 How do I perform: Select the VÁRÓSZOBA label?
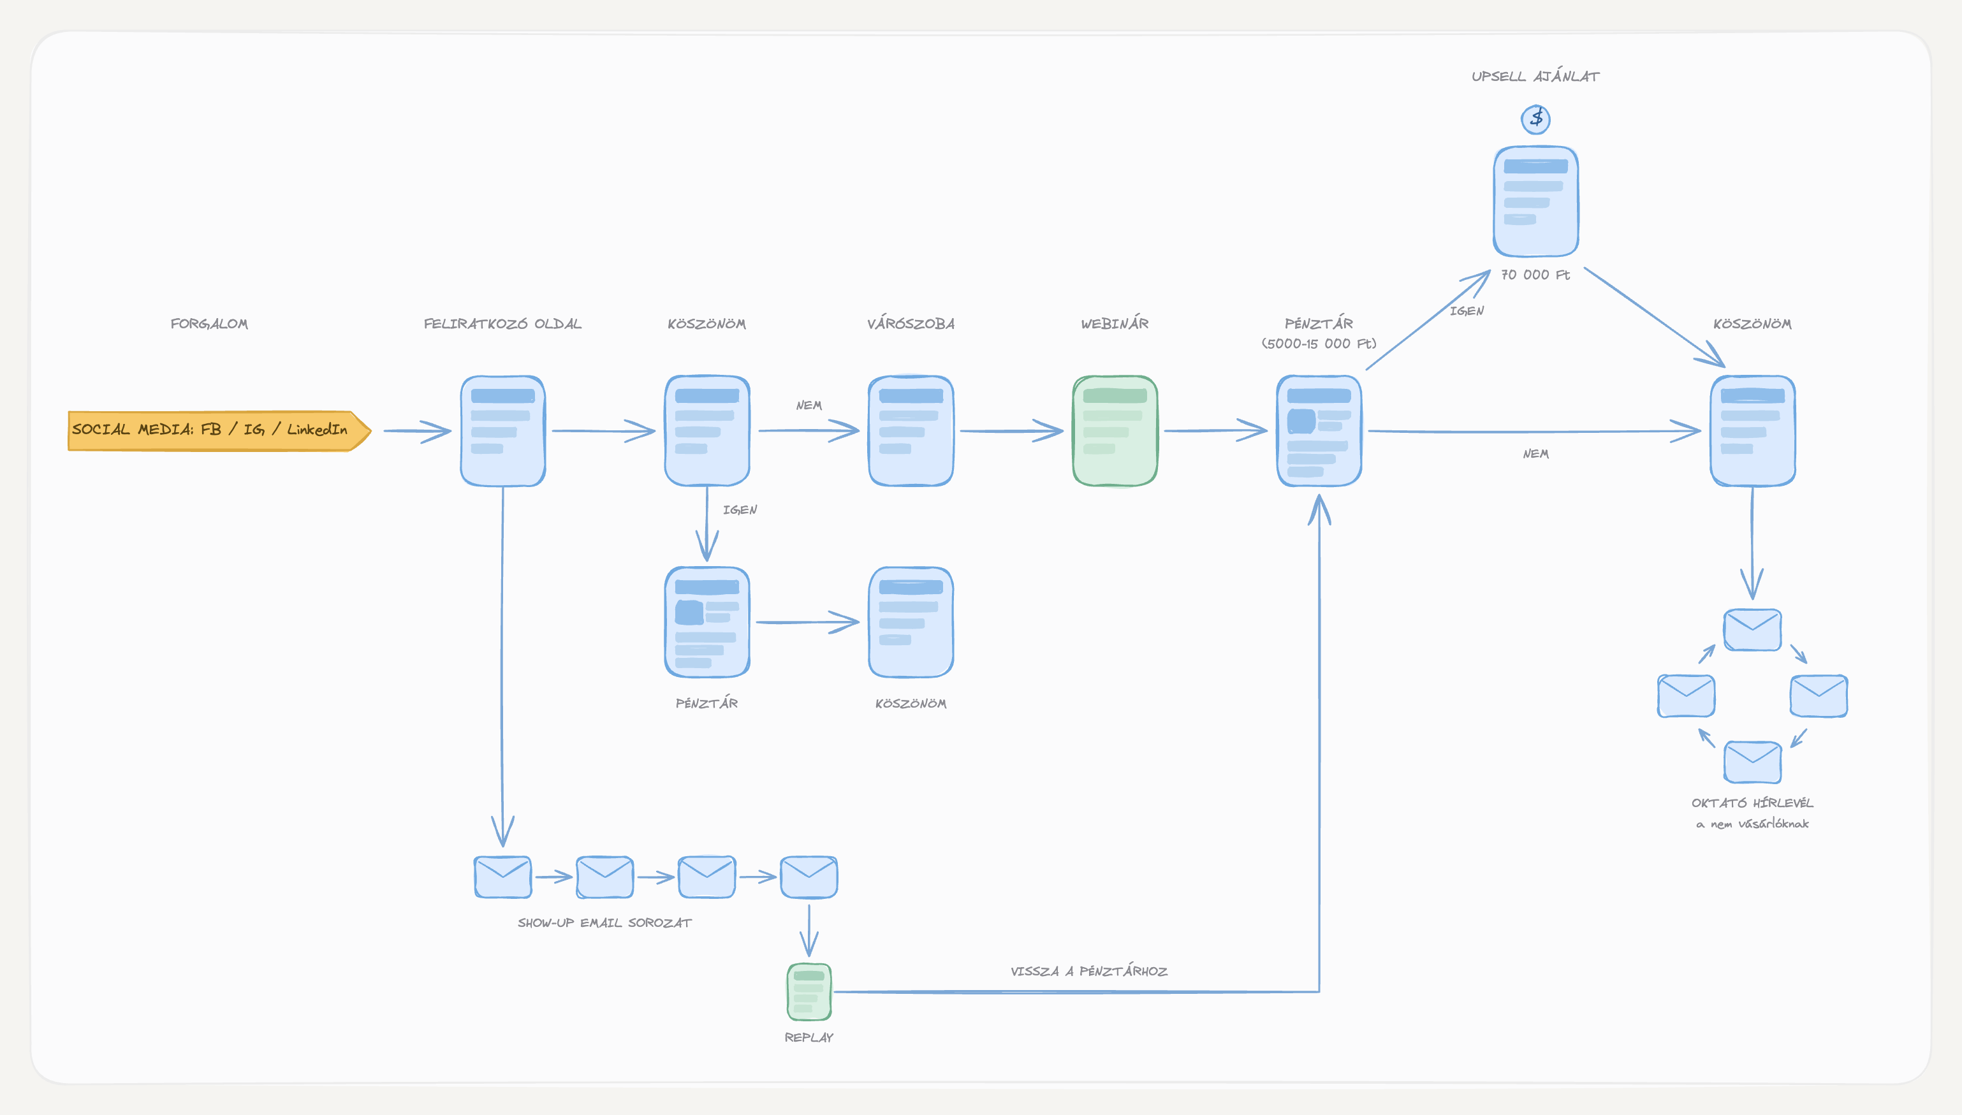point(911,323)
